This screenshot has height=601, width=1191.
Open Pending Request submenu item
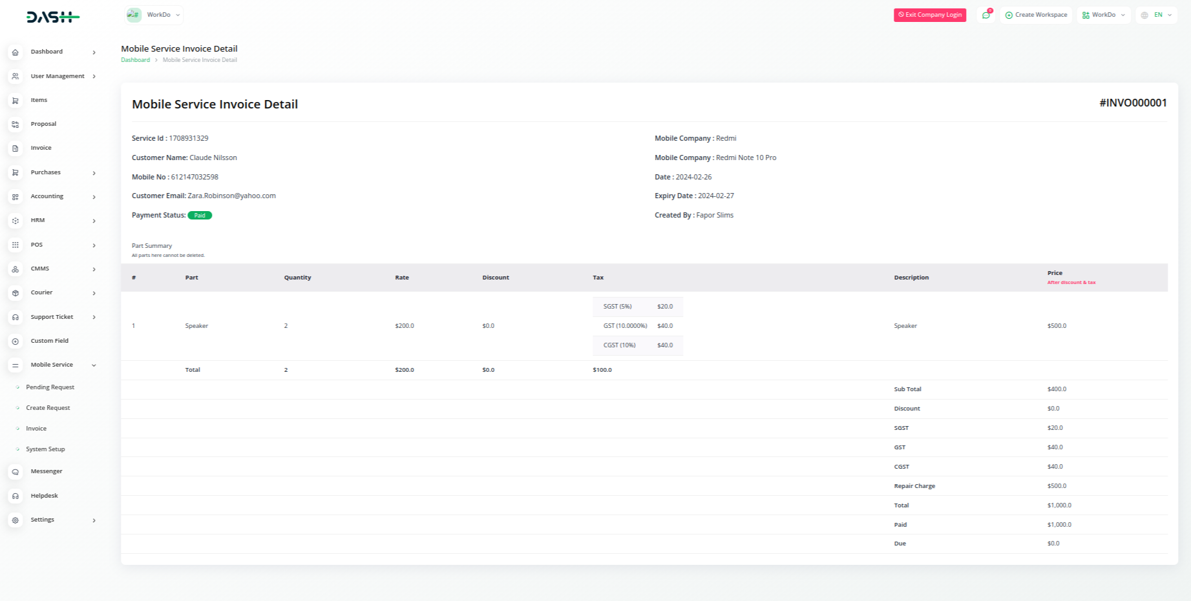pos(50,387)
